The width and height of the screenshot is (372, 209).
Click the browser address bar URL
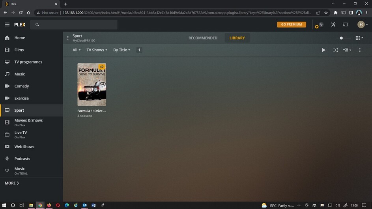coord(187,13)
